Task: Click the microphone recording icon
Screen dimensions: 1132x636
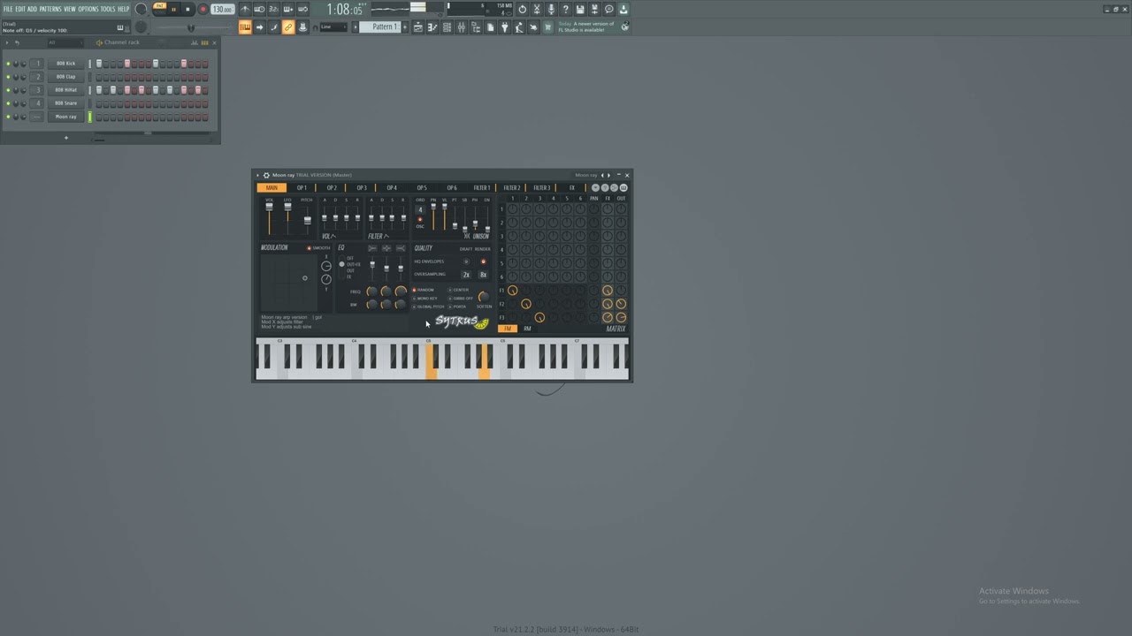Action: 551,9
